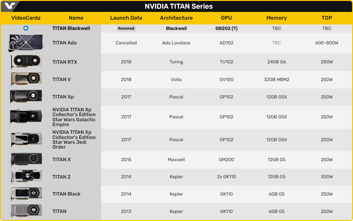The width and height of the screenshot is (353, 221).
Task: Open the TITAN RTX card thumbnail
Action: click(x=26, y=62)
